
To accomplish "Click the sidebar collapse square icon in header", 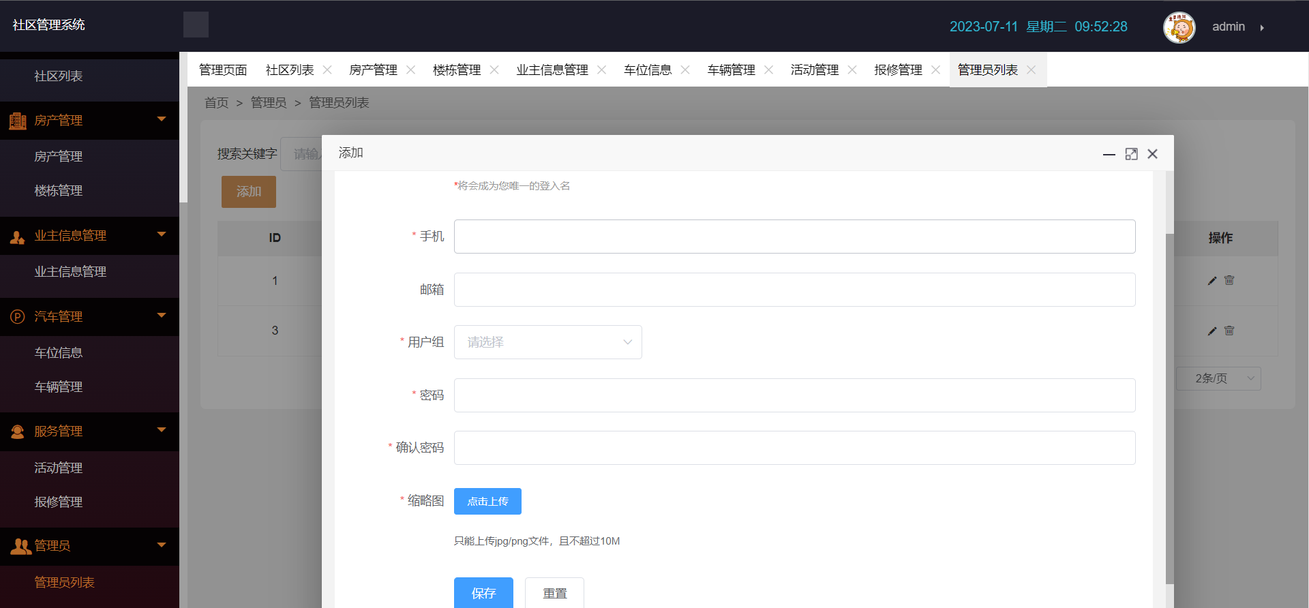I will pyautogui.click(x=196, y=25).
